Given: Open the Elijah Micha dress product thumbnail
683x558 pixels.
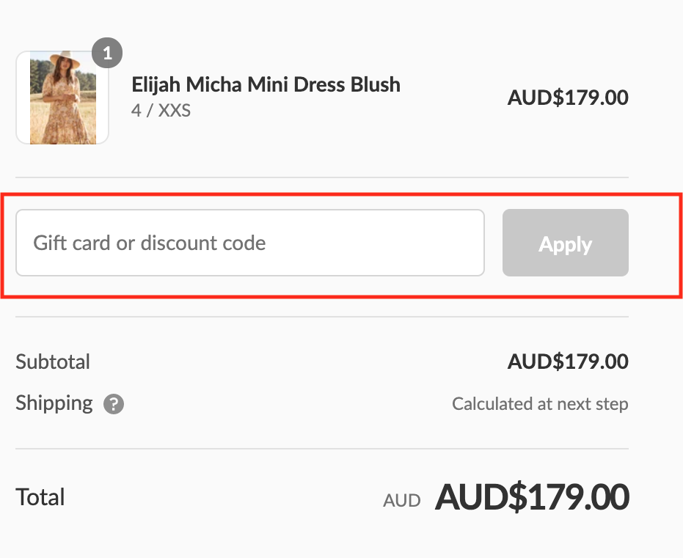Looking at the screenshot, I should click(x=62, y=98).
